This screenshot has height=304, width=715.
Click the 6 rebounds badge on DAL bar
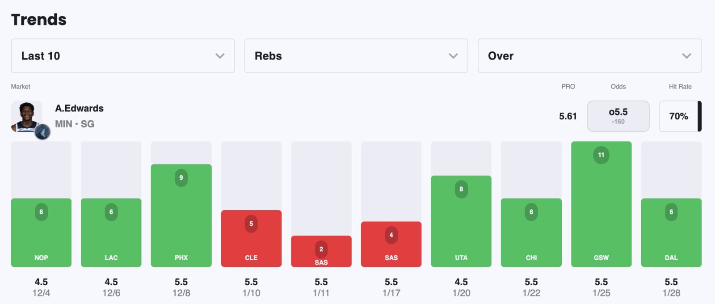click(671, 212)
